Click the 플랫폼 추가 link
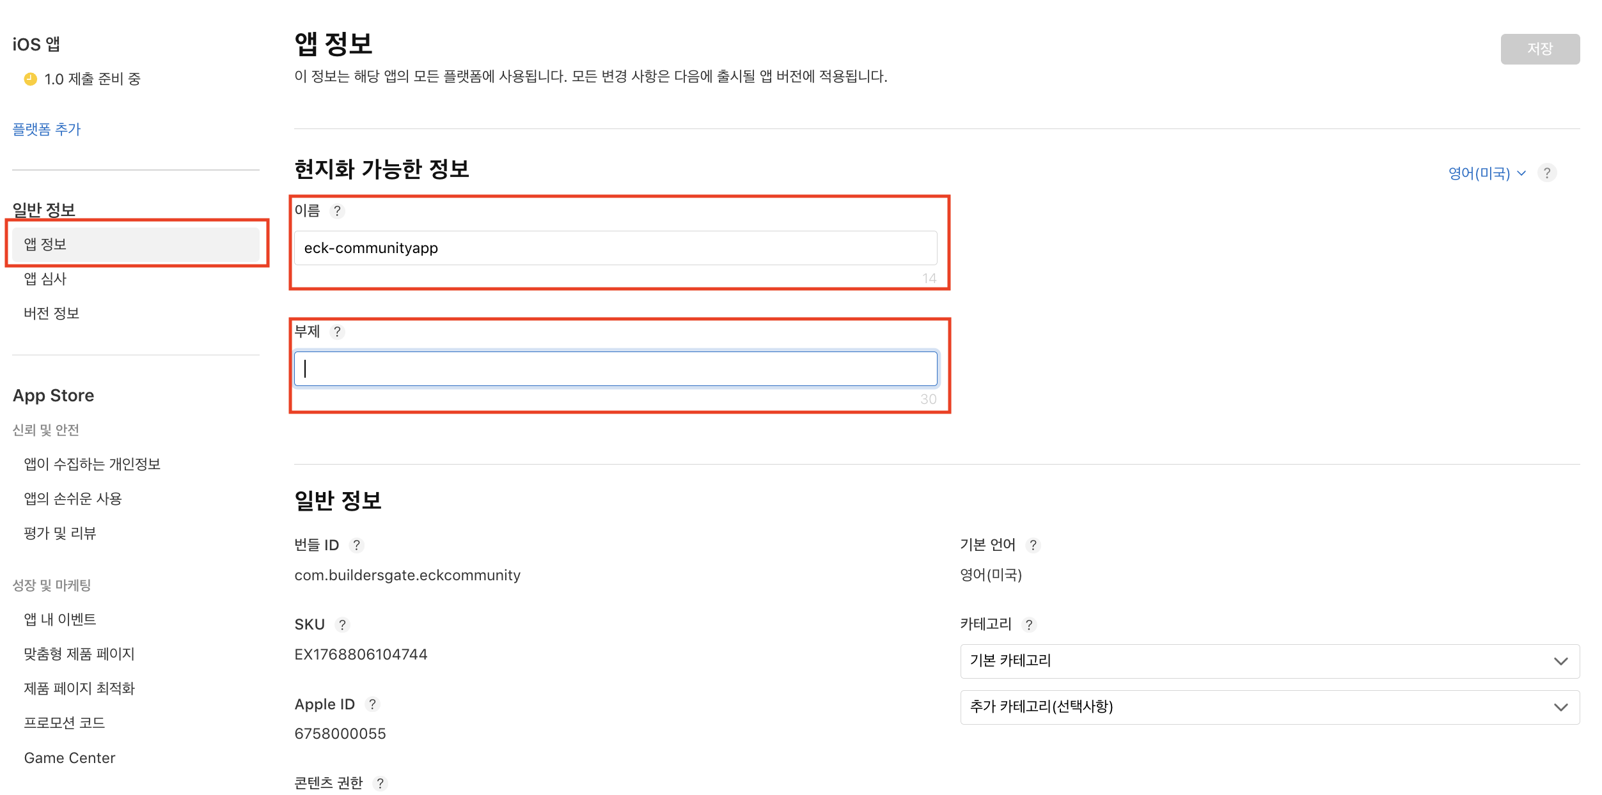This screenshot has height=795, width=1602. pyautogui.click(x=46, y=129)
